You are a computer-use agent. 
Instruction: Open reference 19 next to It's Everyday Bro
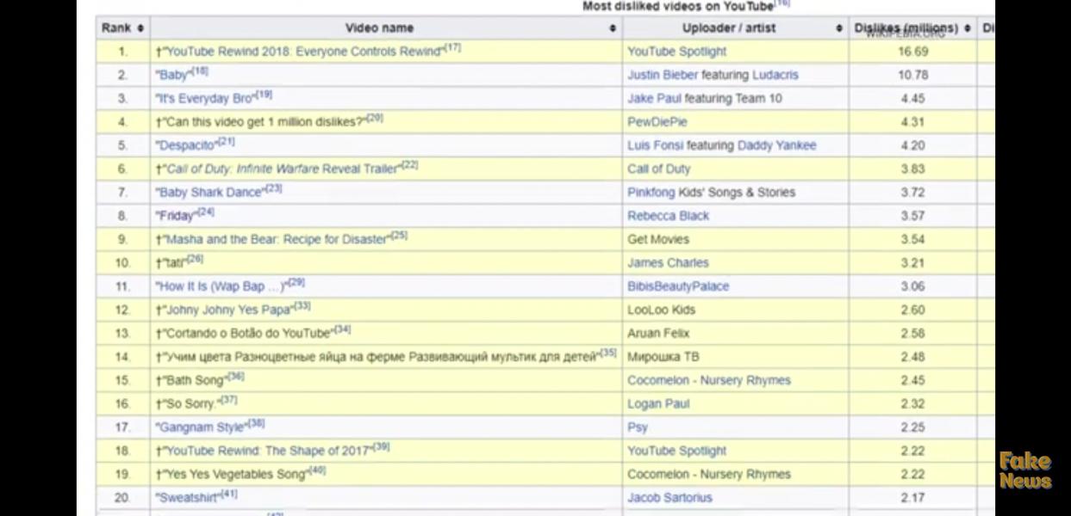coord(265,95)
